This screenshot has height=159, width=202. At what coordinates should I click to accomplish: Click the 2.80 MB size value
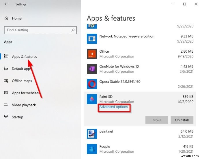(187, 51)
